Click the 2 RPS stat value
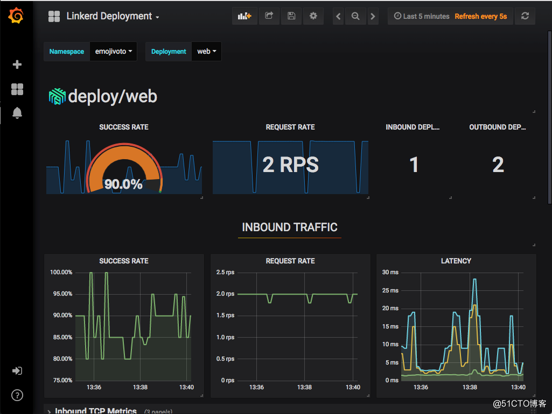 (290, 165)
